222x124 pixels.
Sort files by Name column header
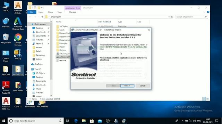tap(59, 22)
